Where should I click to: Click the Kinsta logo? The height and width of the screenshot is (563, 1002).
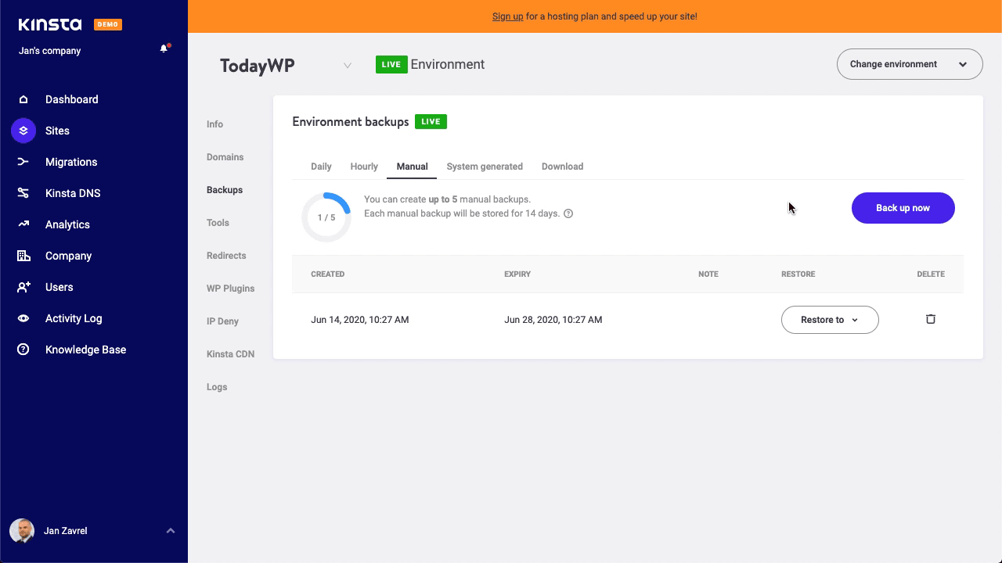point(50,24)
